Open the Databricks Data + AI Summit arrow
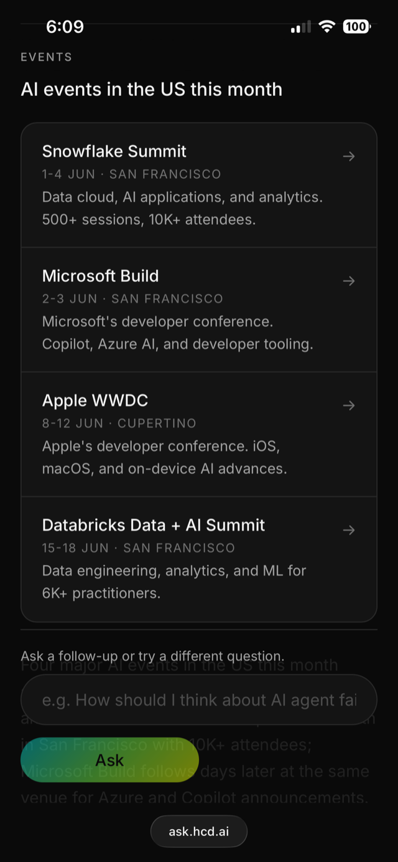 pyautogui.click(x=349, y=530)
